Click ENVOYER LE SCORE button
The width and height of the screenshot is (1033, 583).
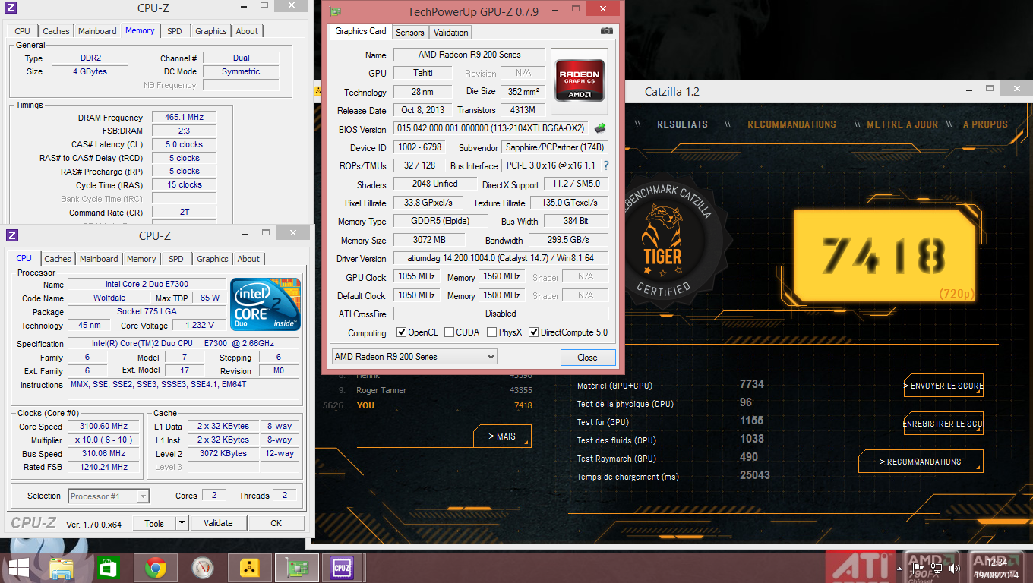pyautogui.click(x=943, y=386)
